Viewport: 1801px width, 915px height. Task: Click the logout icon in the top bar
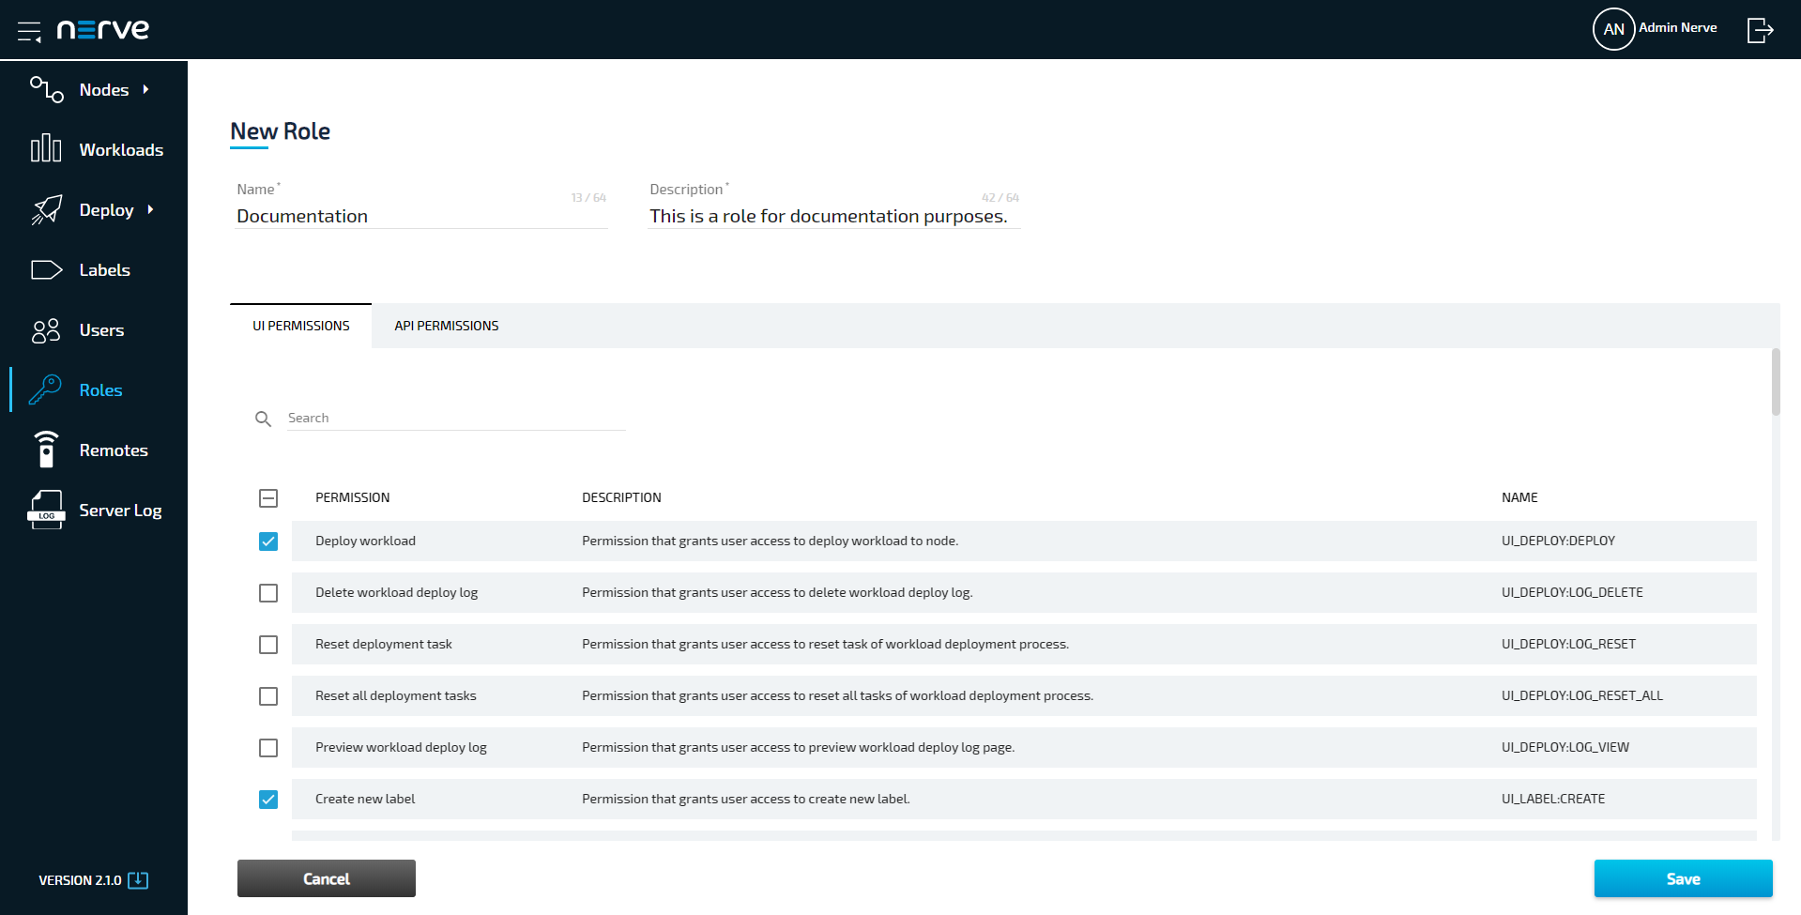[x=1760, y=29]
